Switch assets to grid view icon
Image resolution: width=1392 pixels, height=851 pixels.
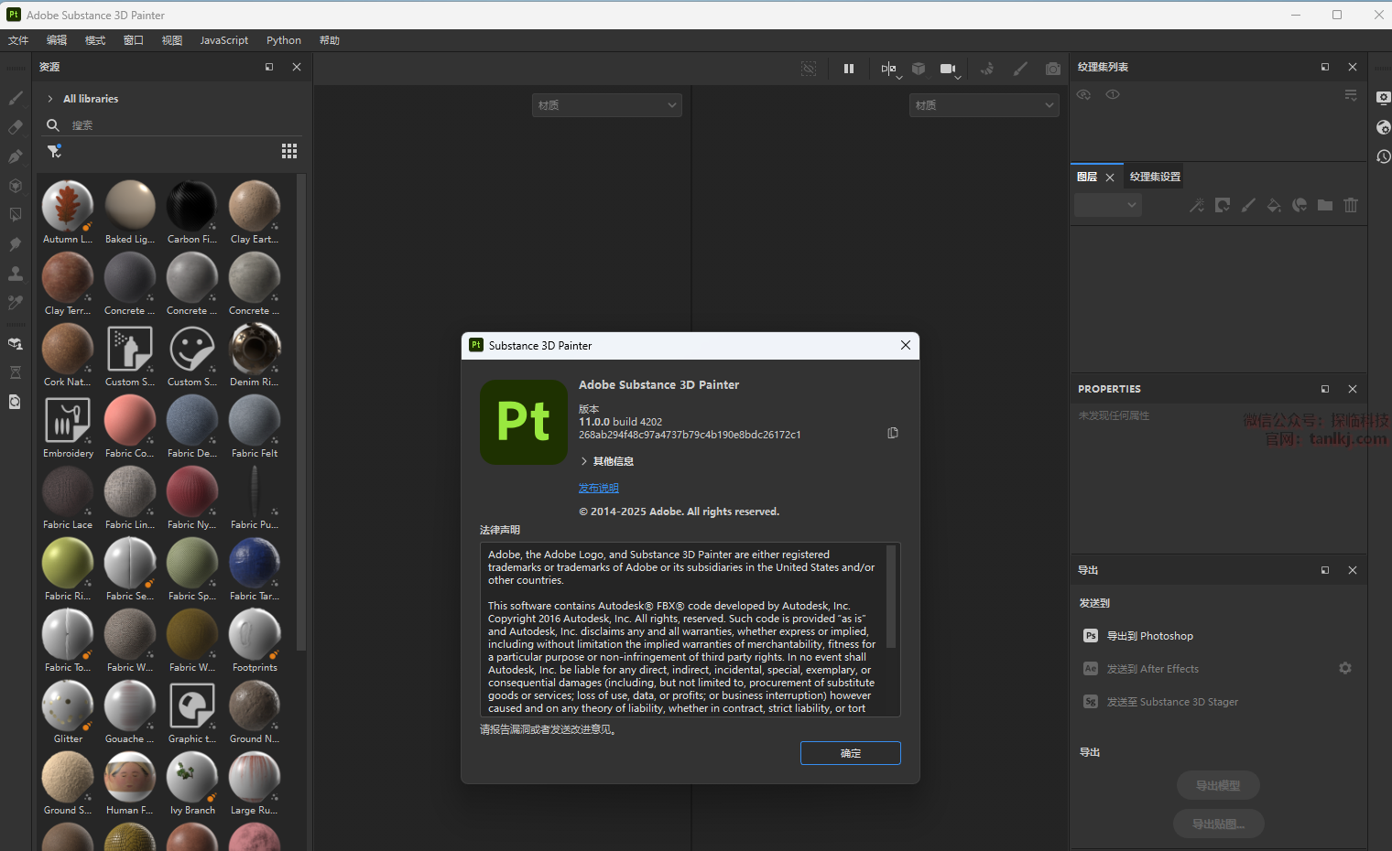pyautogui.click(x=289, y=151)
